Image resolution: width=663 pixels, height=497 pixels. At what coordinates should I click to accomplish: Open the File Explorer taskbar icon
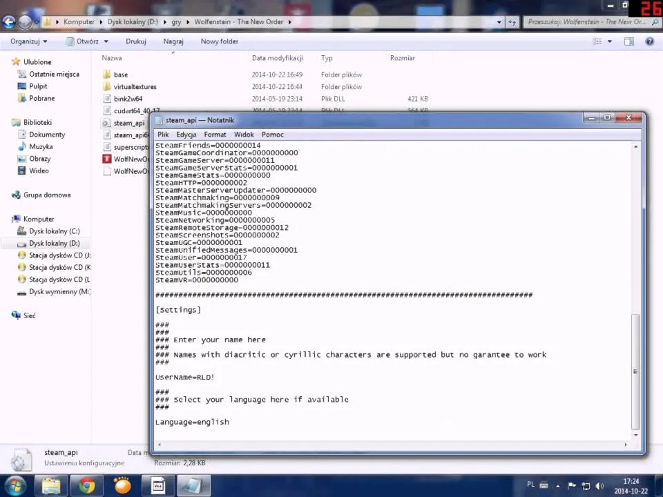51,485
